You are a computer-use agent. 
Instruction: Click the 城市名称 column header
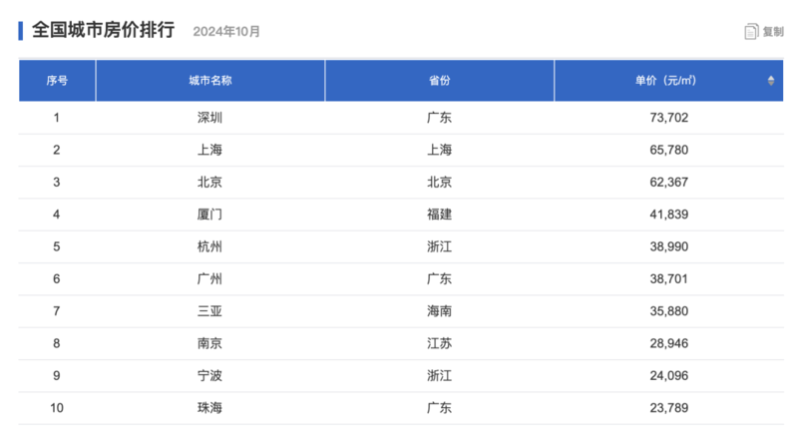(x=210, y=81)
